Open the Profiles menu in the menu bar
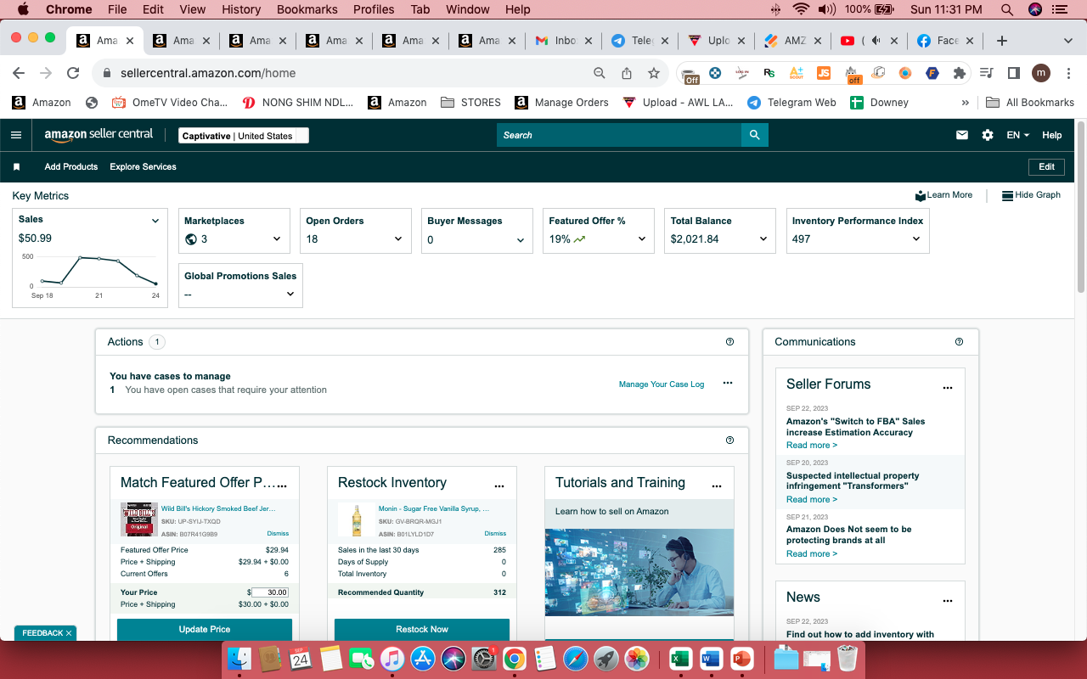Image resolution: width=1087 pixels, height=679 pixels. (x=374, y=9)
